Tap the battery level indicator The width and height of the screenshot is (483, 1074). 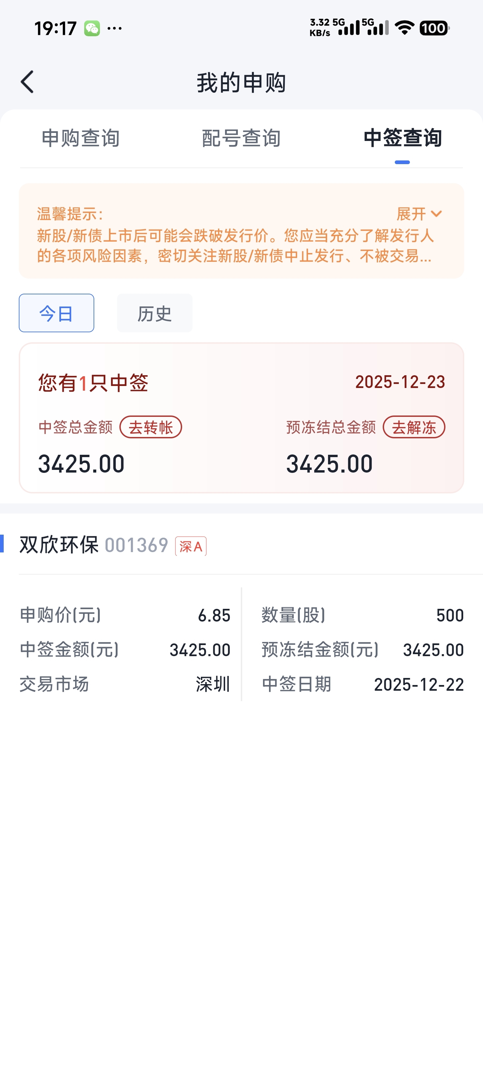click(x=434, y=28)
